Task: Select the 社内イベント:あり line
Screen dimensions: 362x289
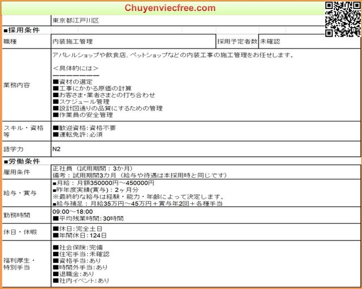Action: tap(81, 281)
